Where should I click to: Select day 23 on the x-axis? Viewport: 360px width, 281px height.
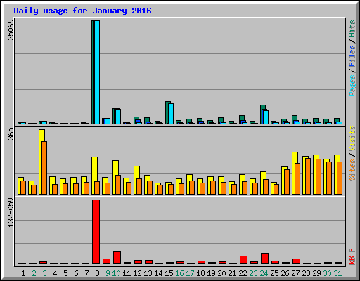[253, 273]
